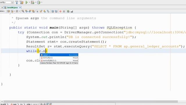186x105 pixels.
Task: Open the project configuration combo box
Action: [x=7, y=2]
